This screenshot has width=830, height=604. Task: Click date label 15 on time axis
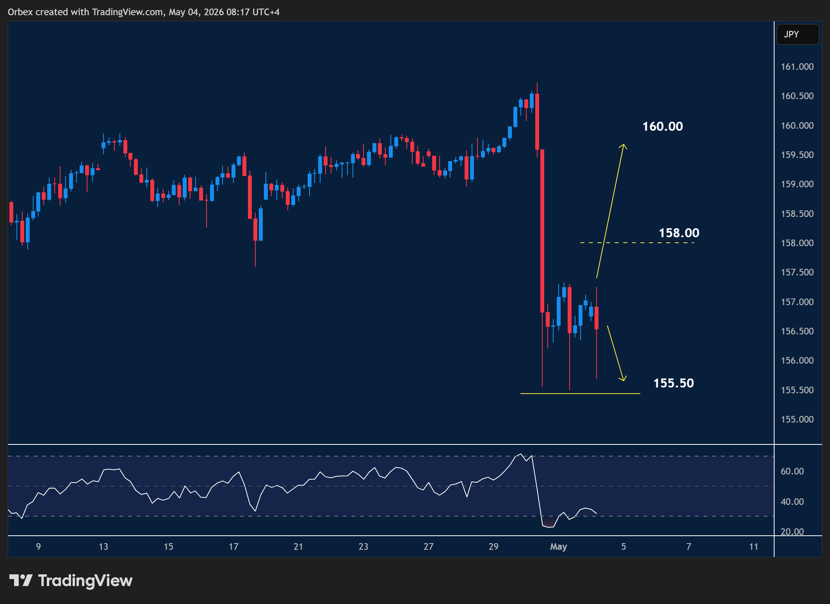pyautogui.click(x=168, y=547)
